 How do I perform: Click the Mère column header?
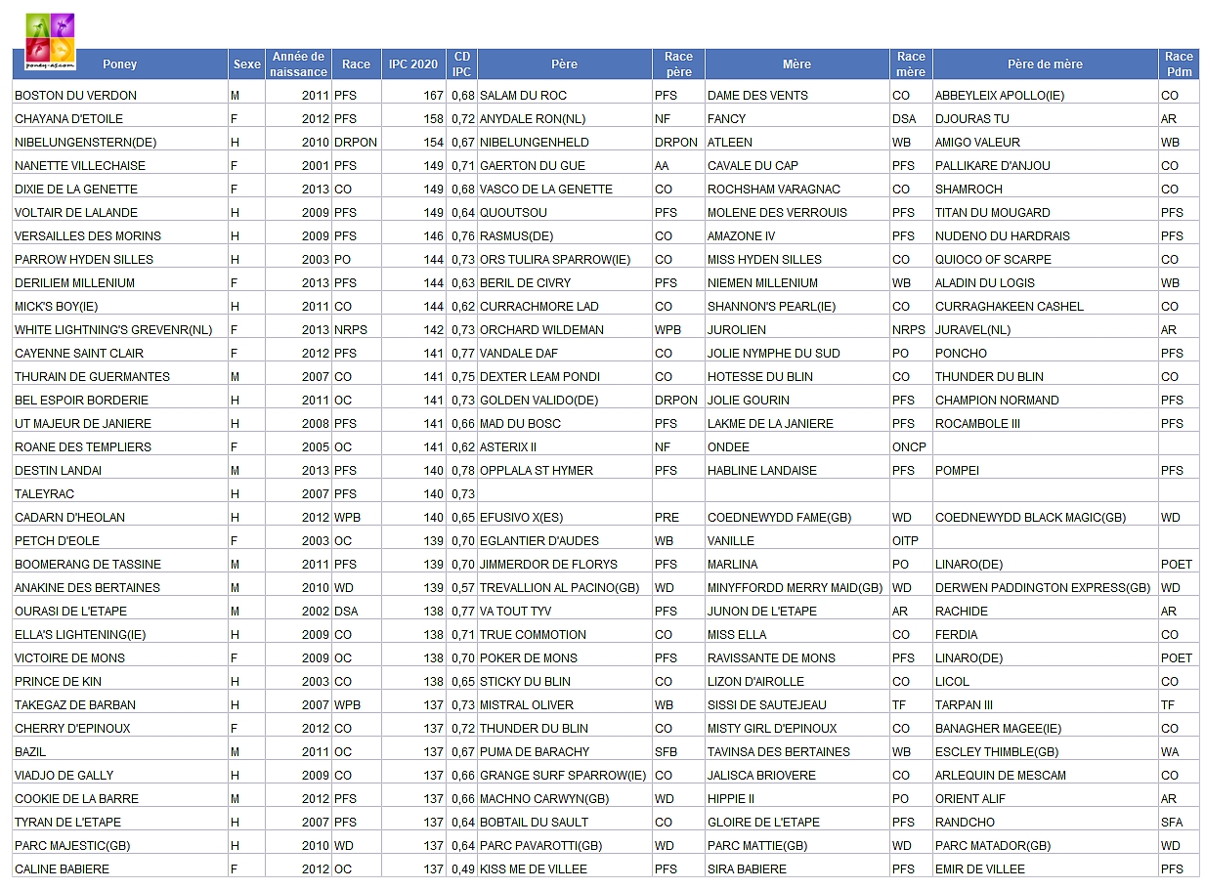point(796,64)
